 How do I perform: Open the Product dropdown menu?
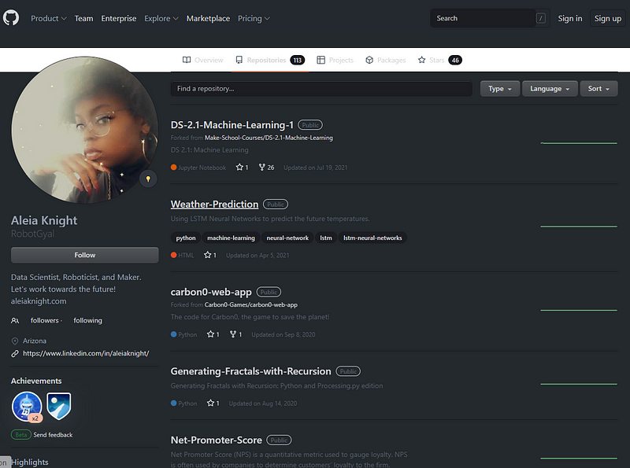click(x=49, y=18)
